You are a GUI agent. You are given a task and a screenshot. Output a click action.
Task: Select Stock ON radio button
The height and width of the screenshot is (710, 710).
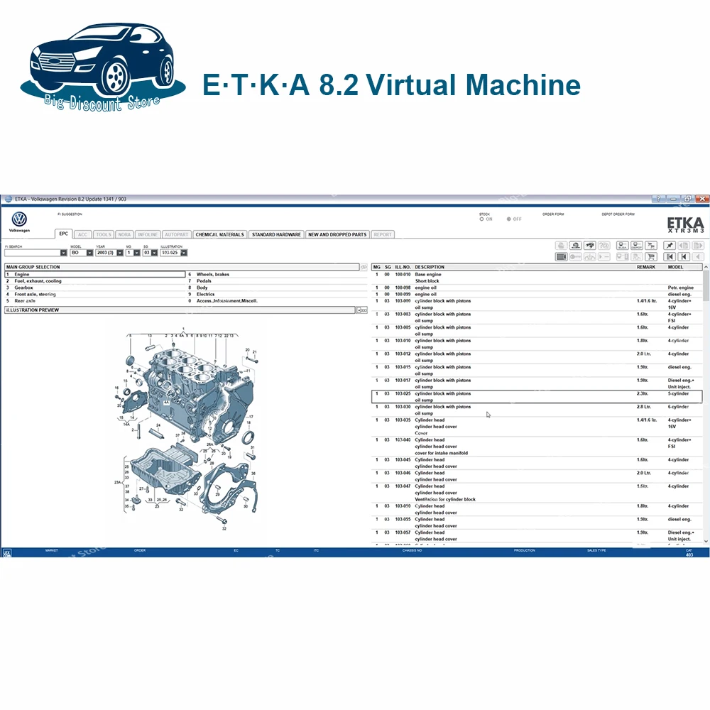482,219
